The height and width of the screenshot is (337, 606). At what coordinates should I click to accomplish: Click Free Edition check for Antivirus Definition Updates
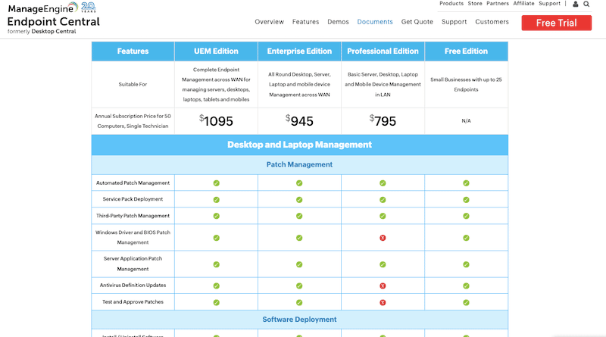click(x=466, y=286)
